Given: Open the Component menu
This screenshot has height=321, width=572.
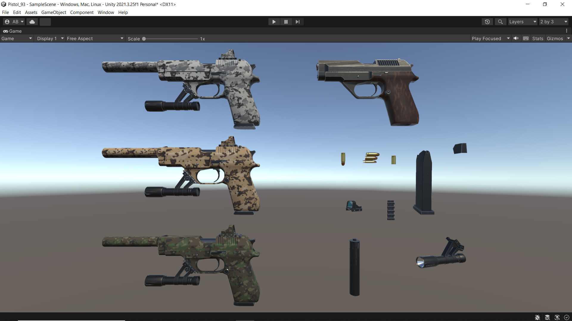Looking at the screenshot, I should pos(82,12).
